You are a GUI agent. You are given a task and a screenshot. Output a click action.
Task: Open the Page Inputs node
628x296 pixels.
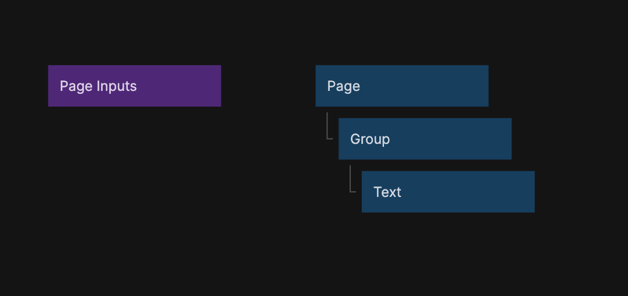pyautogui.click(x=134, y=86)
